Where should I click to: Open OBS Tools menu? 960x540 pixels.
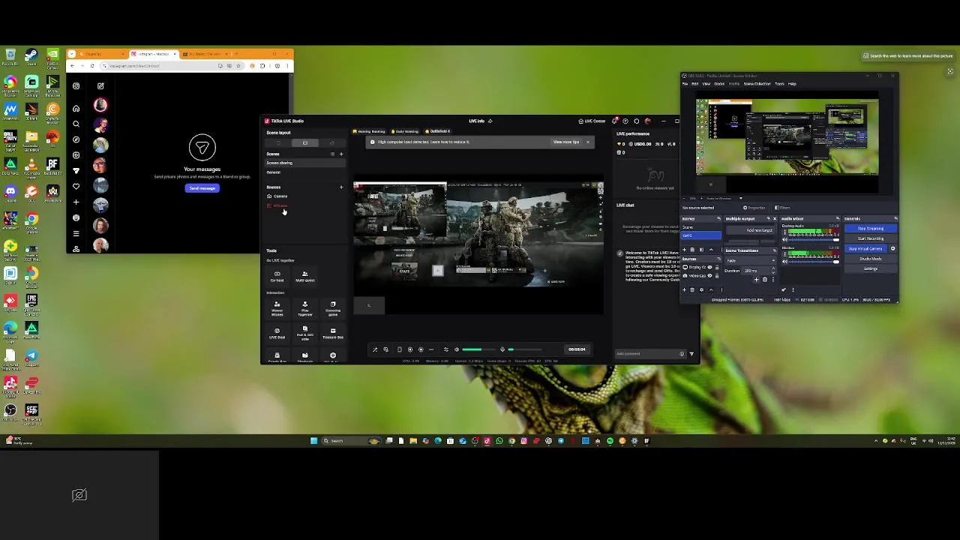tap(779, 84)
